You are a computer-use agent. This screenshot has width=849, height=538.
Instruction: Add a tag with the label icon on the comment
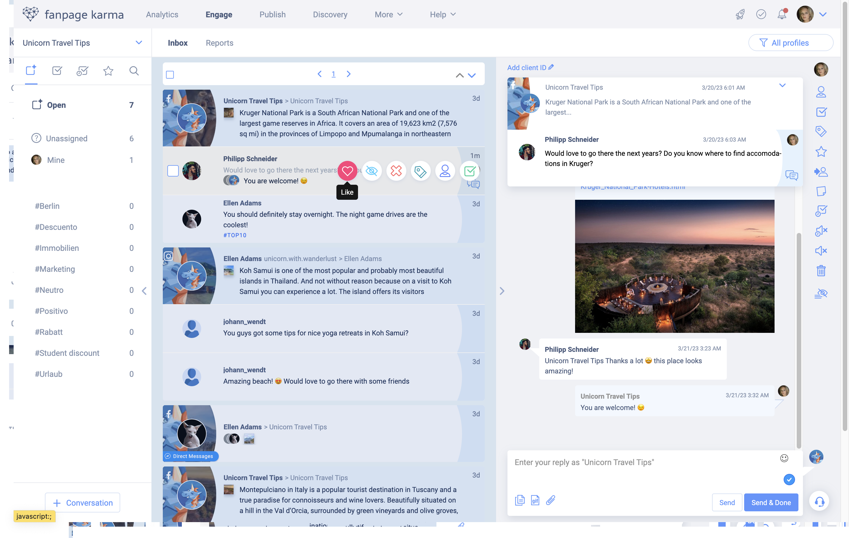tap(420, 171)
